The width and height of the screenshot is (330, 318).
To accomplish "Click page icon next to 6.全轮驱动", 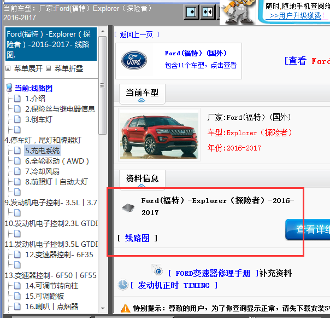I will 17,161.
